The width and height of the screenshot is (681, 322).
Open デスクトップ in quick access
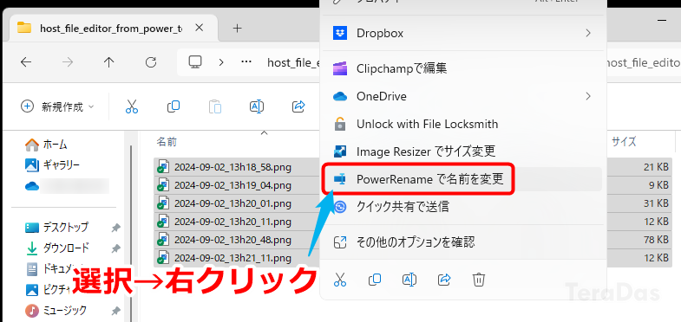pyautogui.click(x=57, y=227)
